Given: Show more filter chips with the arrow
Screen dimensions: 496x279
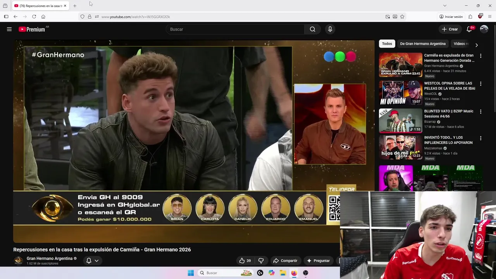Looking at the screenshot, I should coord(477,45).
